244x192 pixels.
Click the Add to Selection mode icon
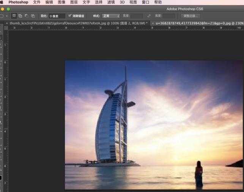pyautogui.click(x=20, y=16)
